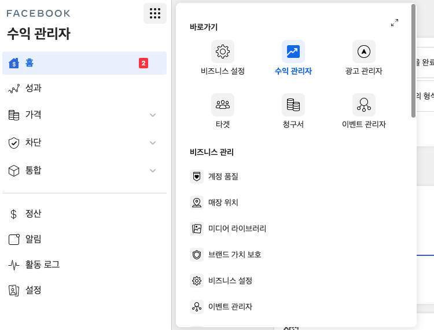Open the nine-dot apps grid menu

[155, 13]
